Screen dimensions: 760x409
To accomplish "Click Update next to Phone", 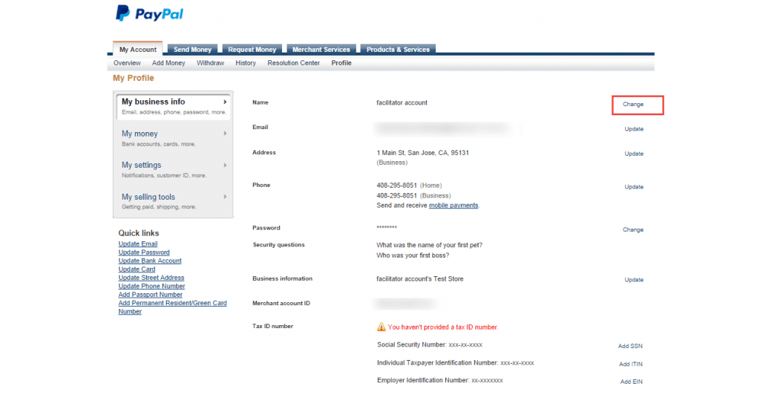I will [x=634, y=186].
